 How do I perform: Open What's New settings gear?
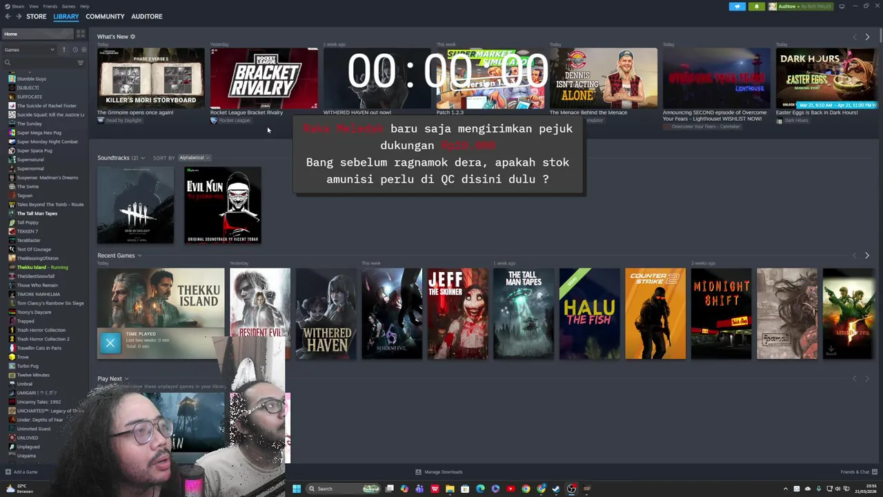click(x=133, y=37)
